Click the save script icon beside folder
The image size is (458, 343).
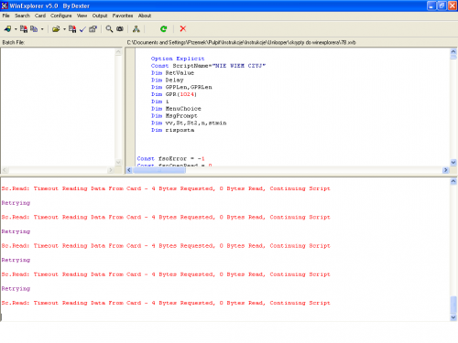coord(72,29)
